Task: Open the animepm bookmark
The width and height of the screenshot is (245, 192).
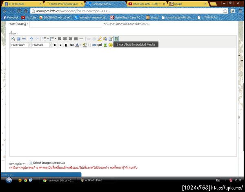Action: click(x=91, y=18)
